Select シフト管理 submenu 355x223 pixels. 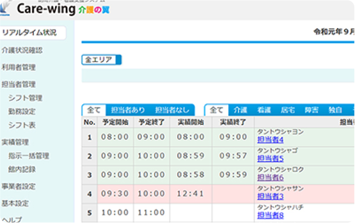tap(25, 98)
